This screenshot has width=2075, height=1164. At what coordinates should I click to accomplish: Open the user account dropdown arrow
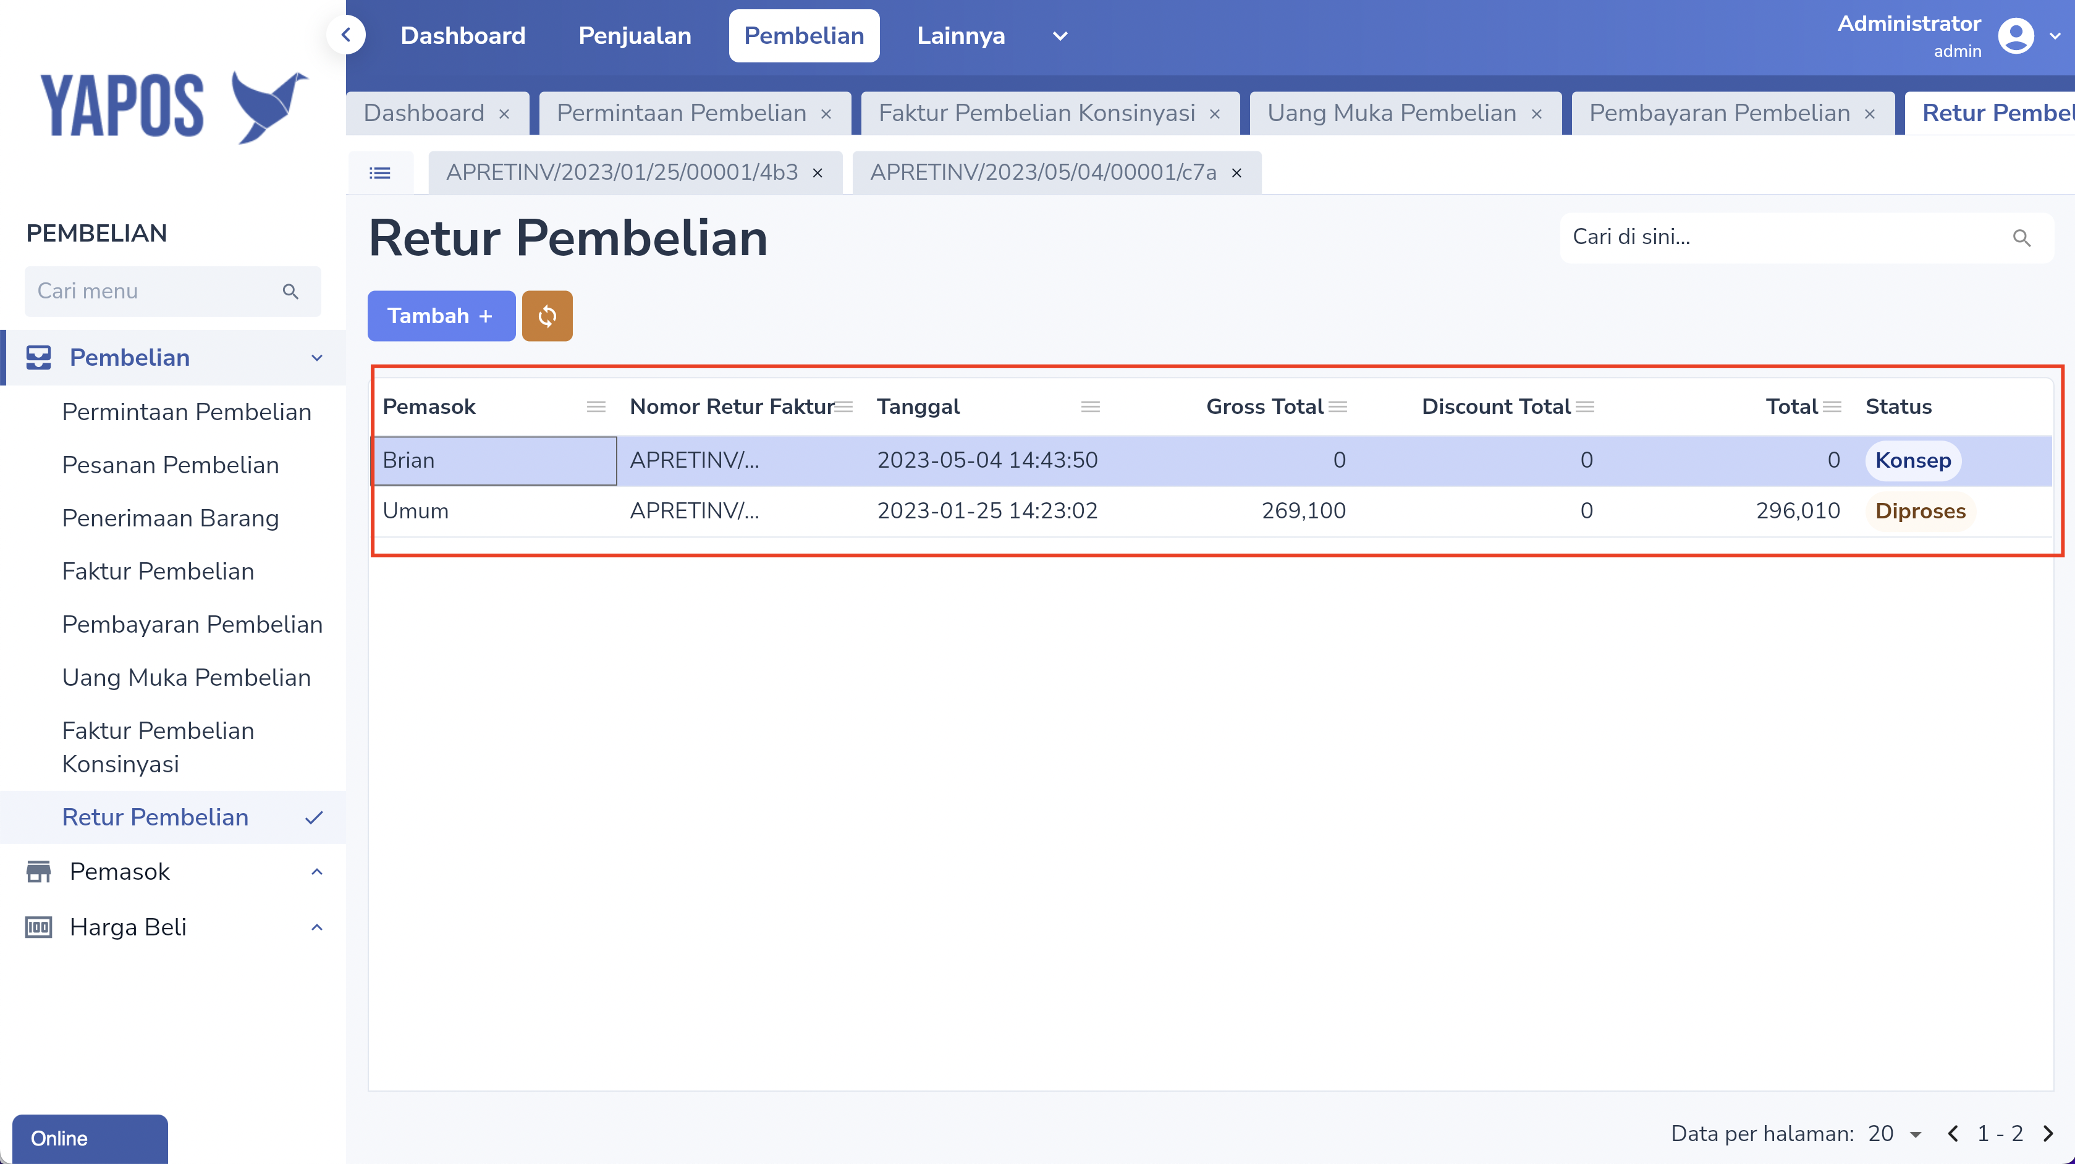pyautogui.click(x=2056, y=36)
